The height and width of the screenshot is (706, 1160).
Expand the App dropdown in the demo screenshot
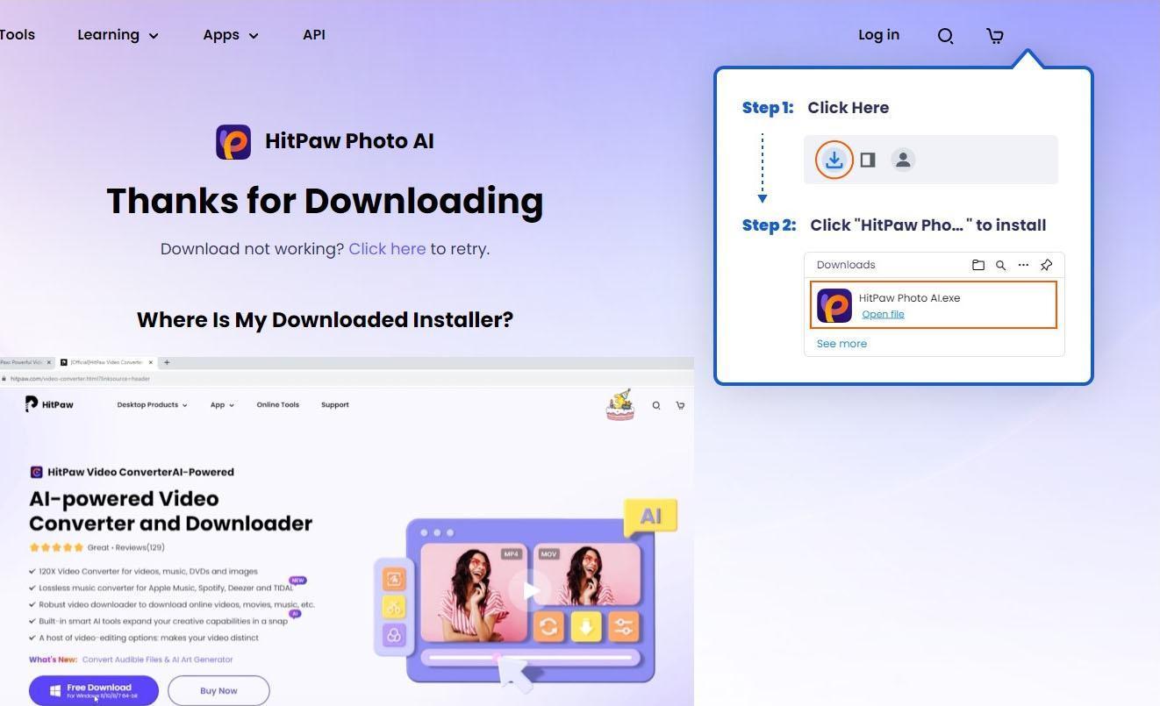pyautogui.click(x=222, y=405)
